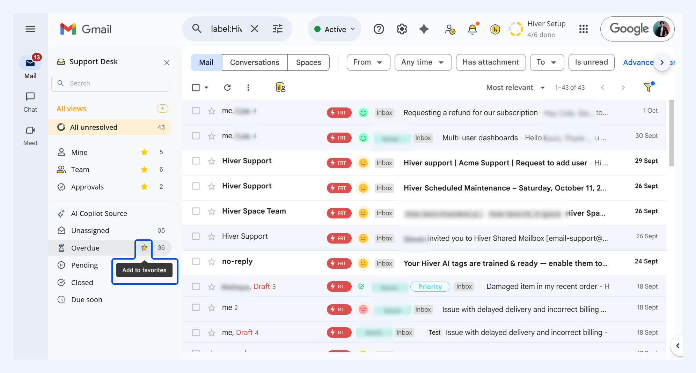Open the Meet section
Screen dimensions: 696x373
tap(30, 136)
